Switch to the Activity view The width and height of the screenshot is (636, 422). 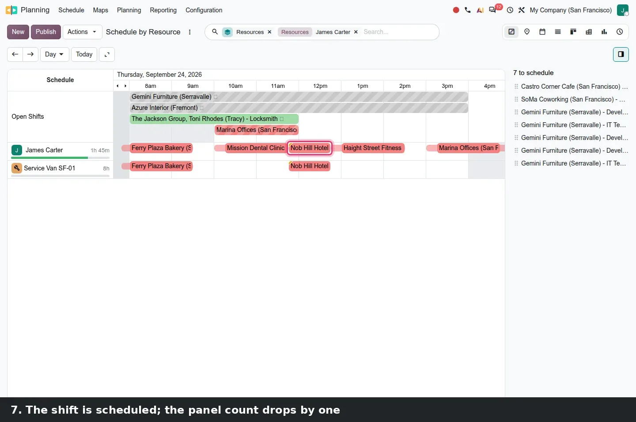point(620,32)
